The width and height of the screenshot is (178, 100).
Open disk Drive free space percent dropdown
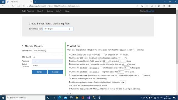tap(121, 58)
